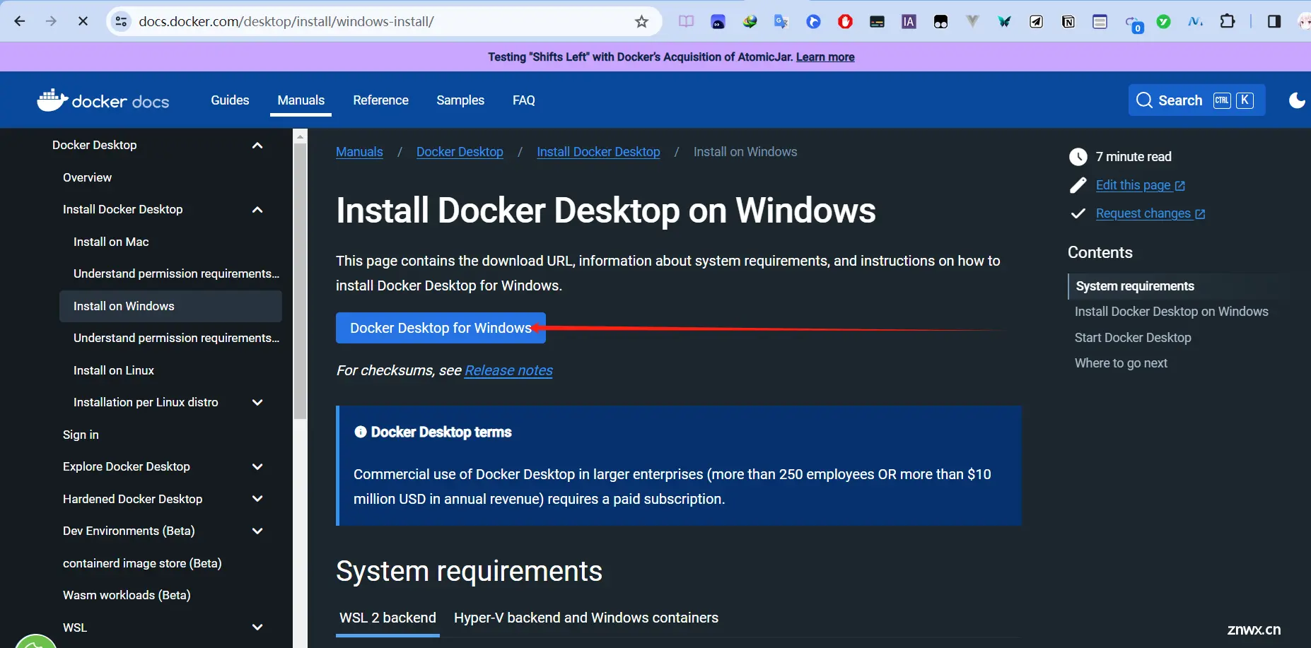1311x648 pixels.
Task: Click the sidebar scrollbar up arrow
Action: point(301,136)
